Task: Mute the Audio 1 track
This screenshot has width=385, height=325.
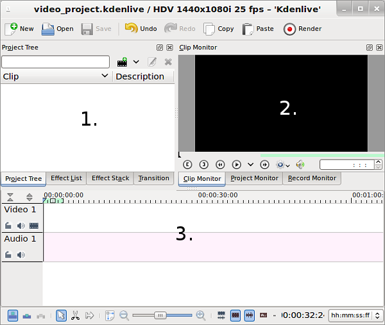Action: [x=21, y=255]
